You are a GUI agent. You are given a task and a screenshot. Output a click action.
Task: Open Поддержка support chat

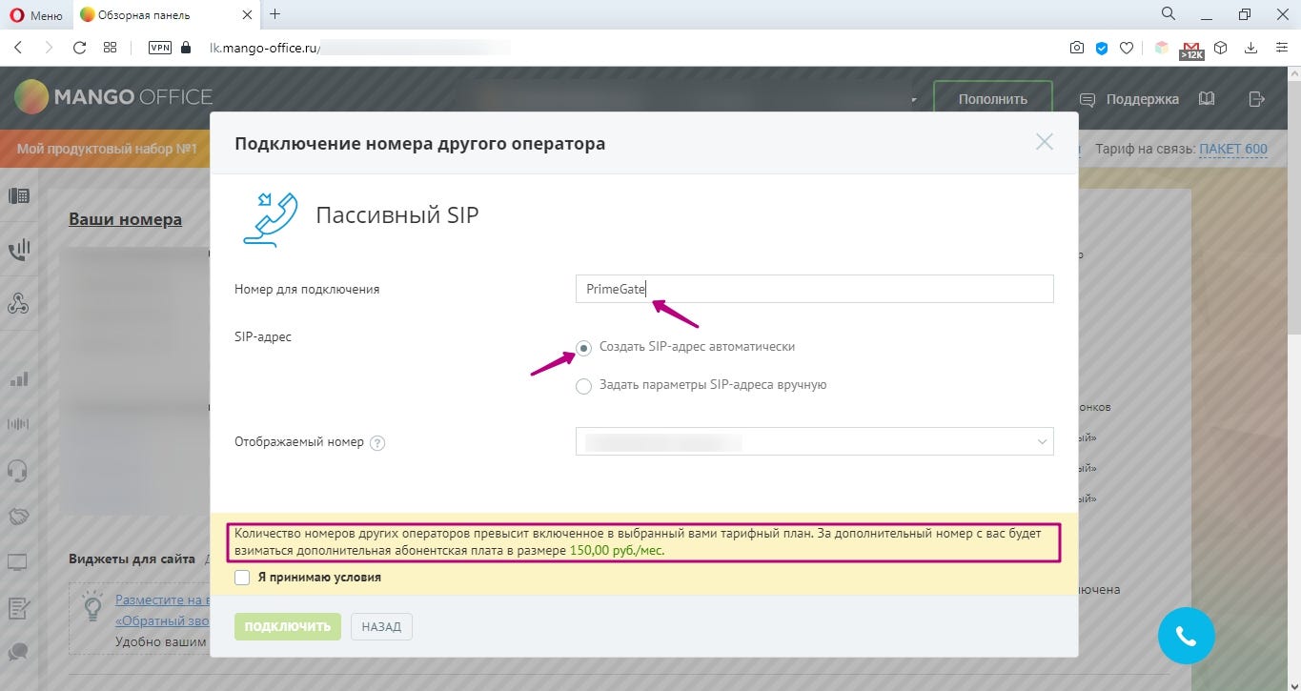coord(1129,98)
